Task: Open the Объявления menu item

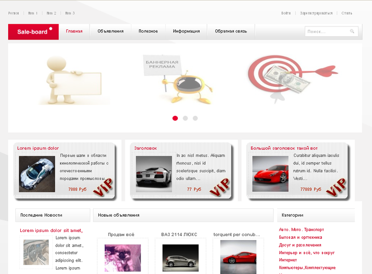Action: tap(110, 31)
